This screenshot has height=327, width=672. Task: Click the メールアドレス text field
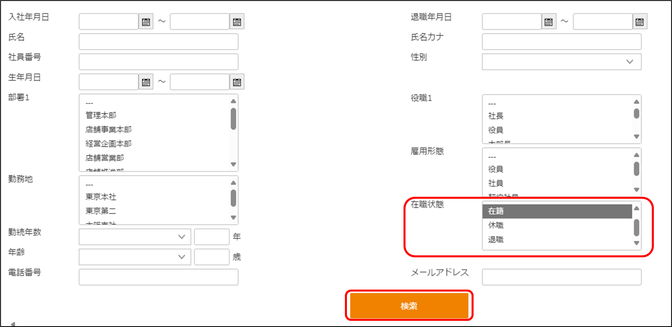point(561,277)
